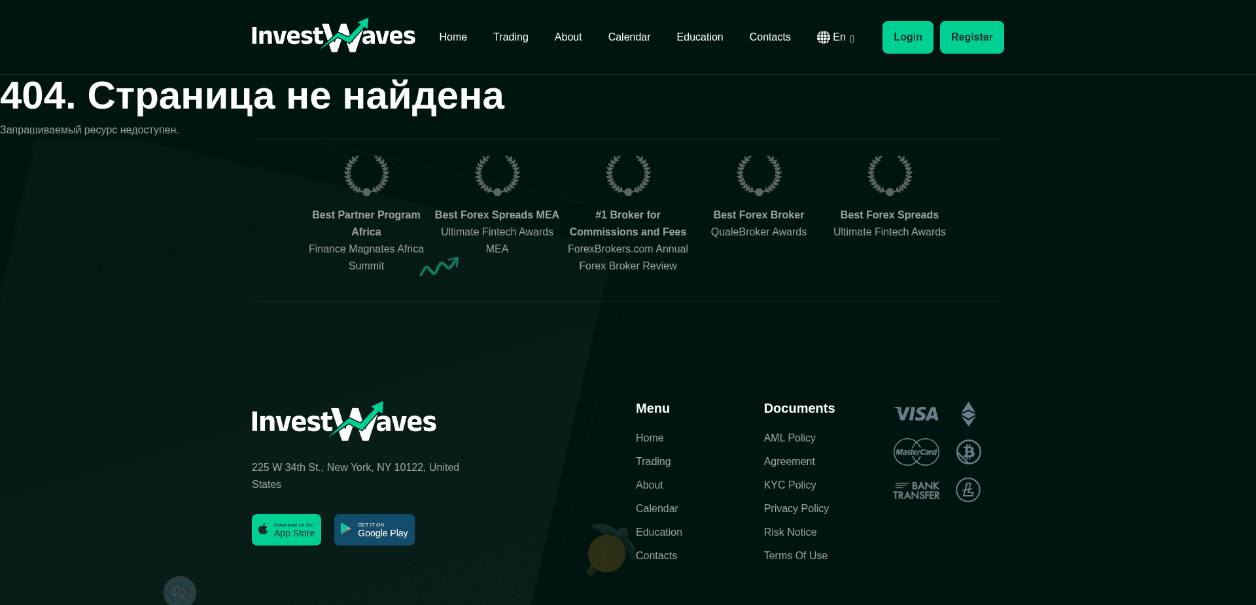1256x605 pixels.
Task: Open the Education menu item
Action: coord(699,37)
